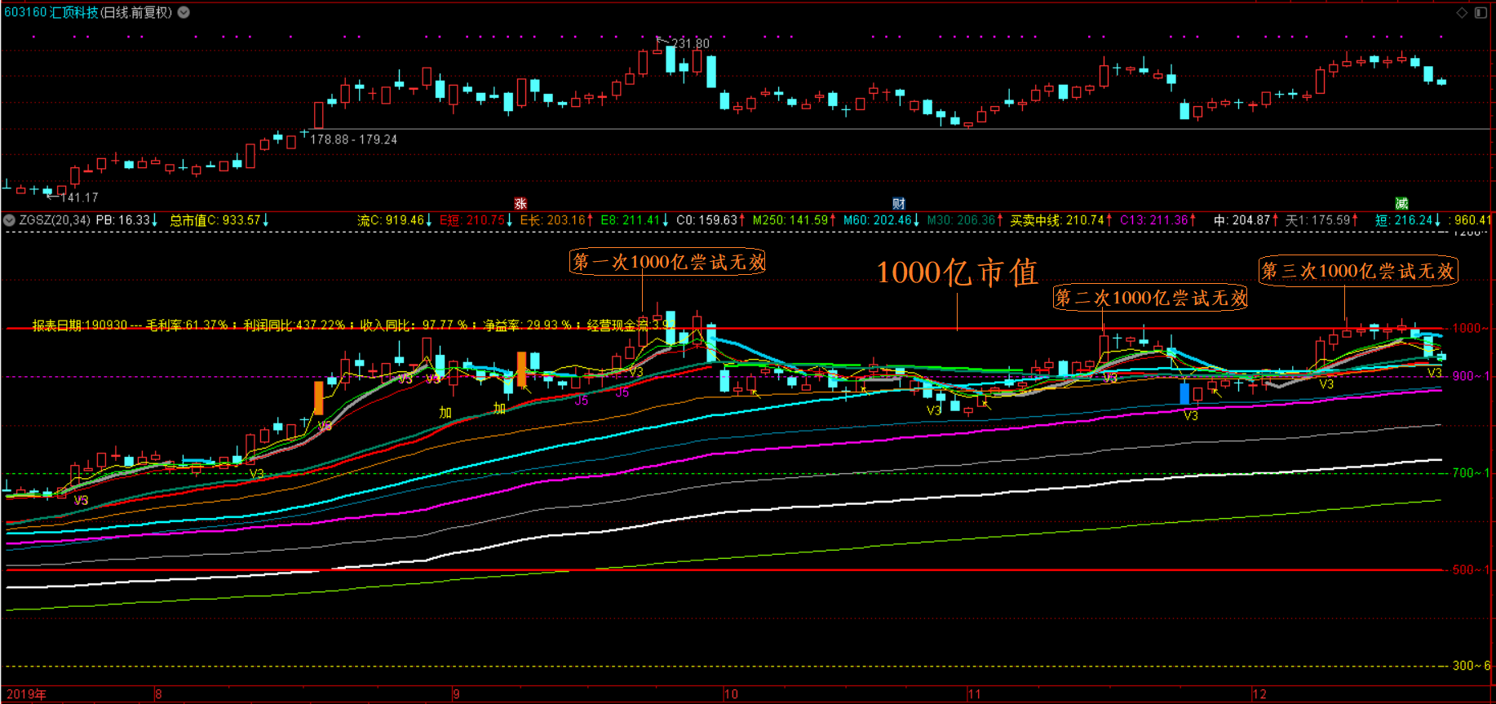
Task: Click the 700~1 axis level label
Action: pos(1471,473)
